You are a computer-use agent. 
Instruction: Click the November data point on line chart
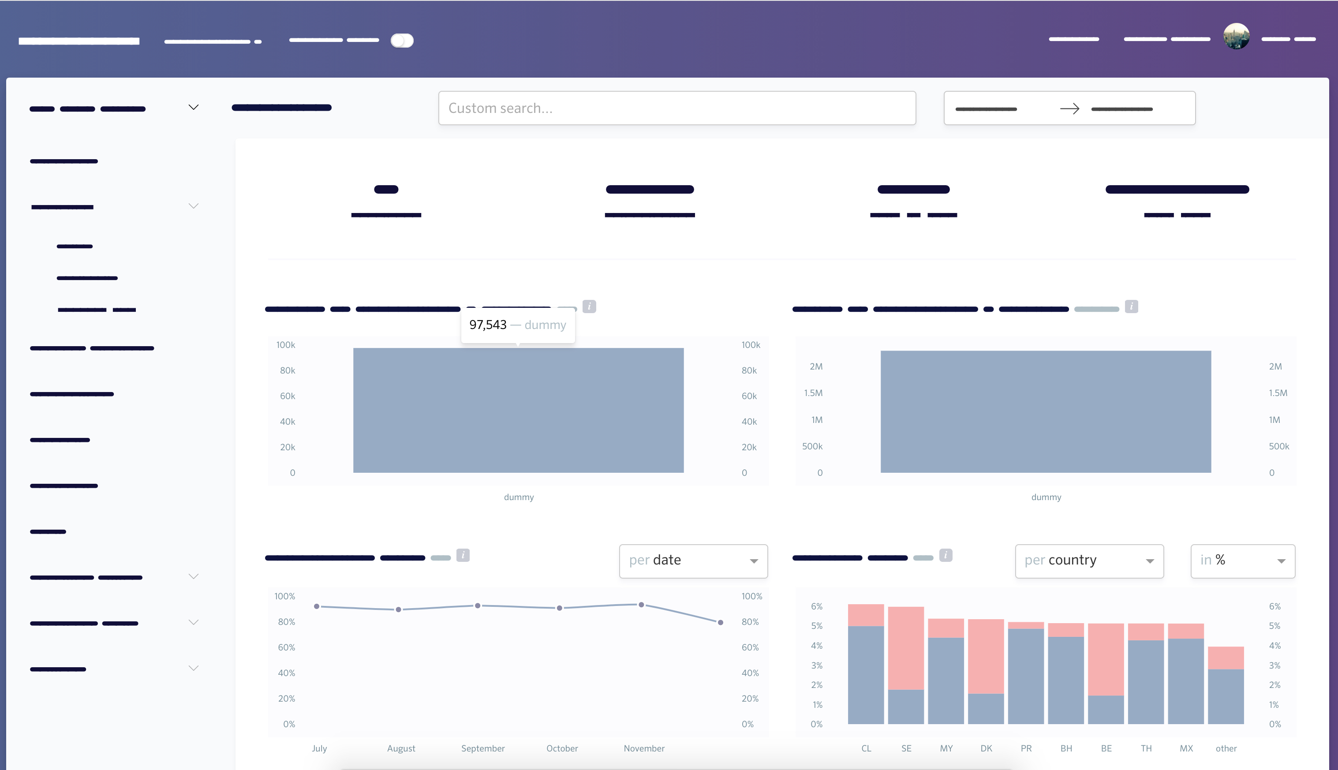[x=641, y=605]
